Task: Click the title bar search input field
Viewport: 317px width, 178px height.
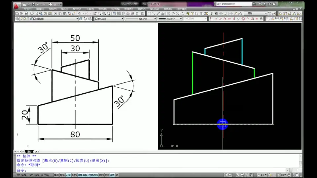Action: click(x=234, y=4)
